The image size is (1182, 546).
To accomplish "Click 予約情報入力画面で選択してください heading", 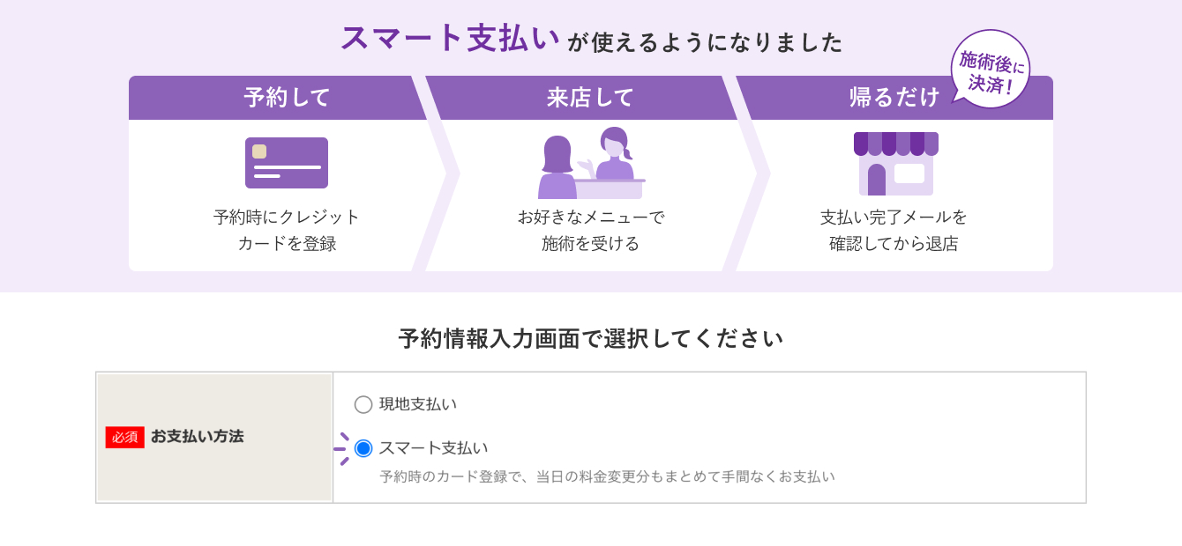I will (x=591, y=336).
